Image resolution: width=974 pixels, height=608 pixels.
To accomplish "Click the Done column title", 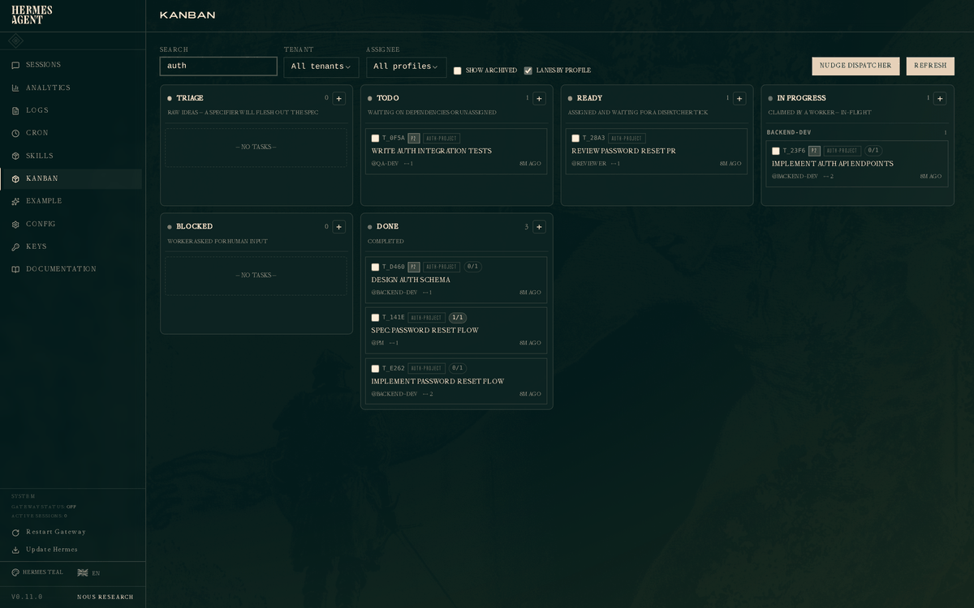I will coord(388,227).
